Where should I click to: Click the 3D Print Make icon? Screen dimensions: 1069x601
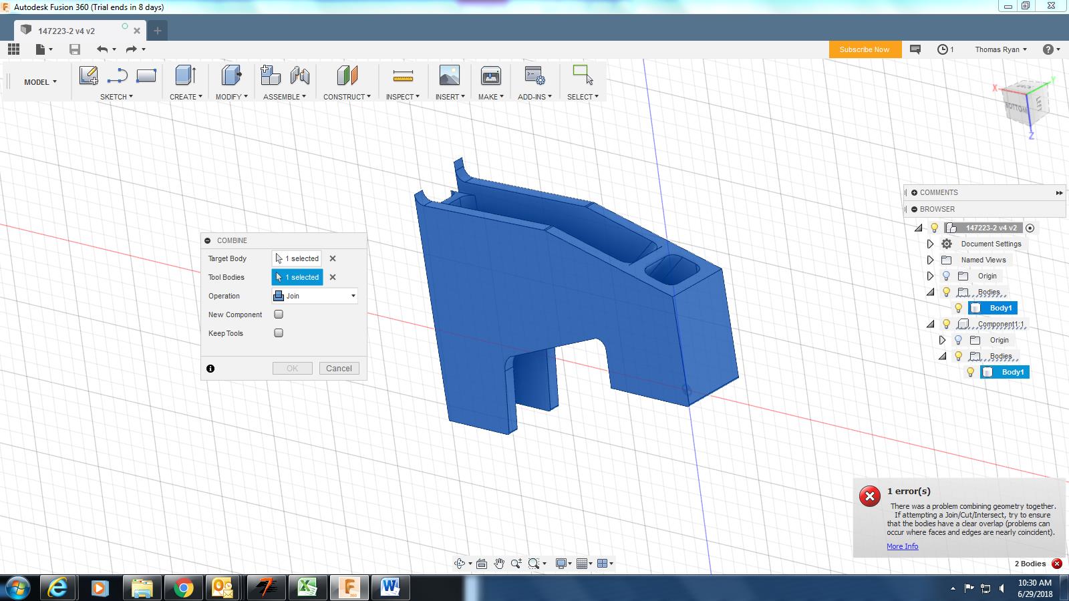click(490, 75)
